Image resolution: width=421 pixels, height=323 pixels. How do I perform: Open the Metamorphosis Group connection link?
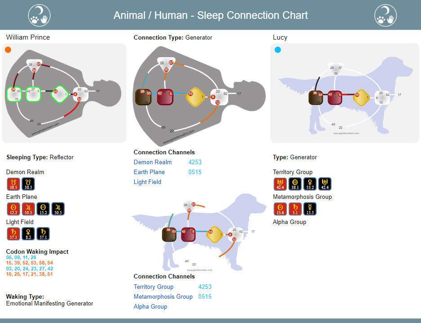click(163, 296)
